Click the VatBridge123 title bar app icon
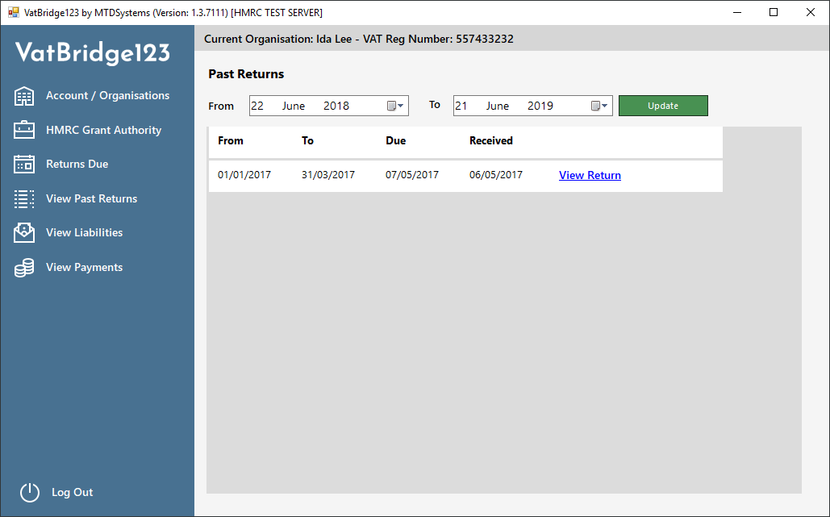 tap(13, 12)
